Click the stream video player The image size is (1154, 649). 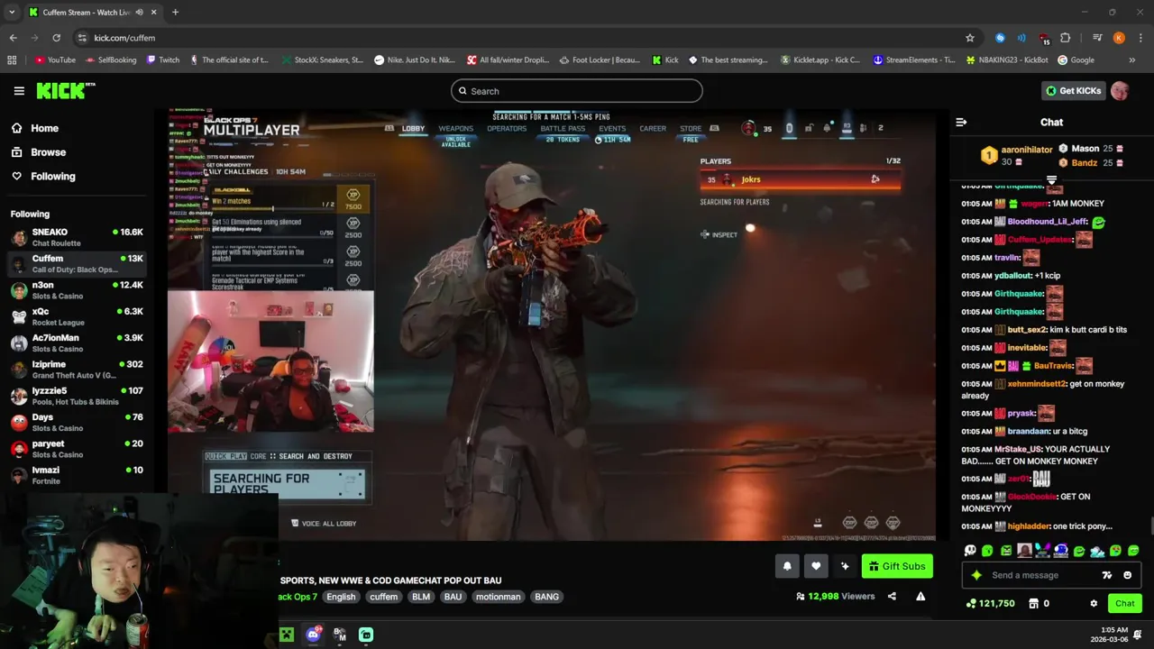[552, 324]
